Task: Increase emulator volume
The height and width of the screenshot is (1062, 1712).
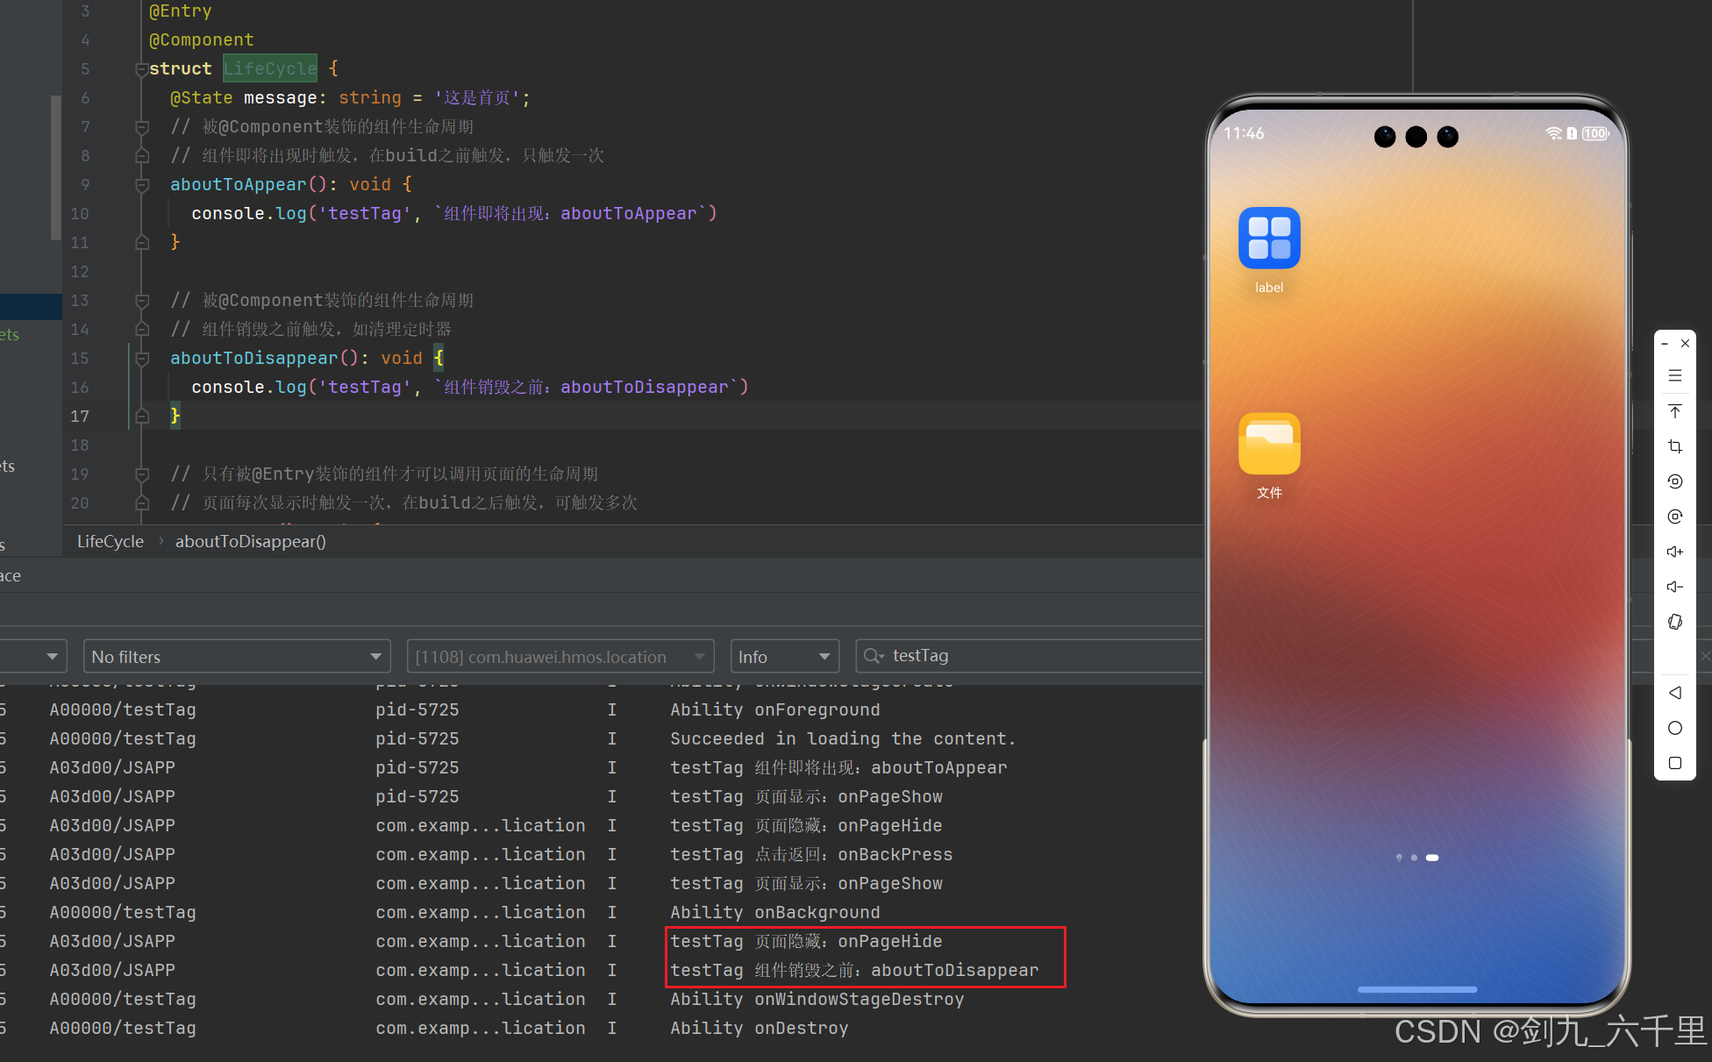Action: [x=1674, y=552]
